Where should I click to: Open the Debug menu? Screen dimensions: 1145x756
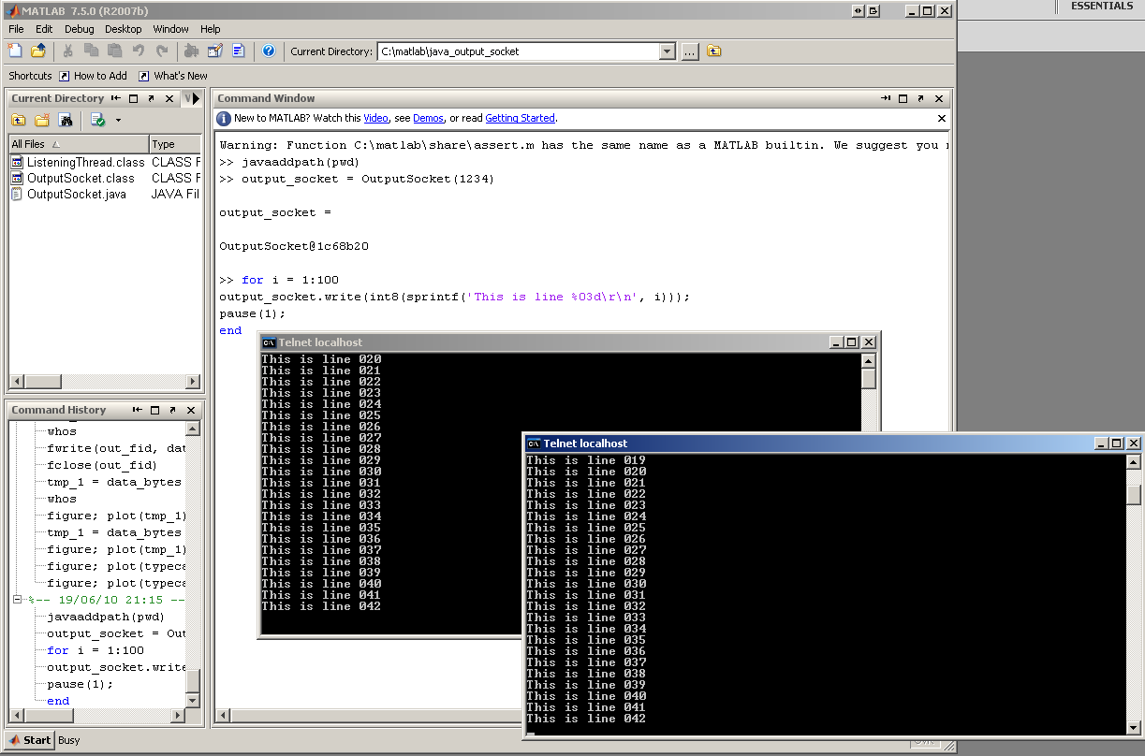click(x=79, y=29)
